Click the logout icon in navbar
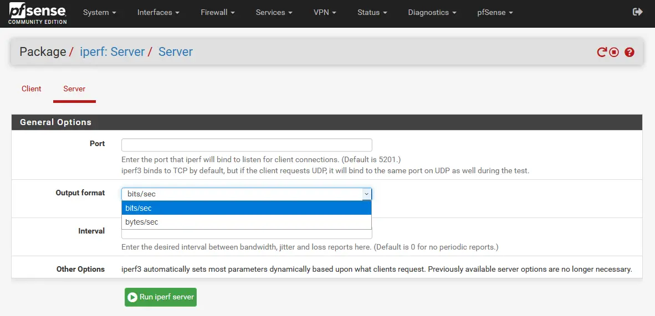 (x=637, y=12)
